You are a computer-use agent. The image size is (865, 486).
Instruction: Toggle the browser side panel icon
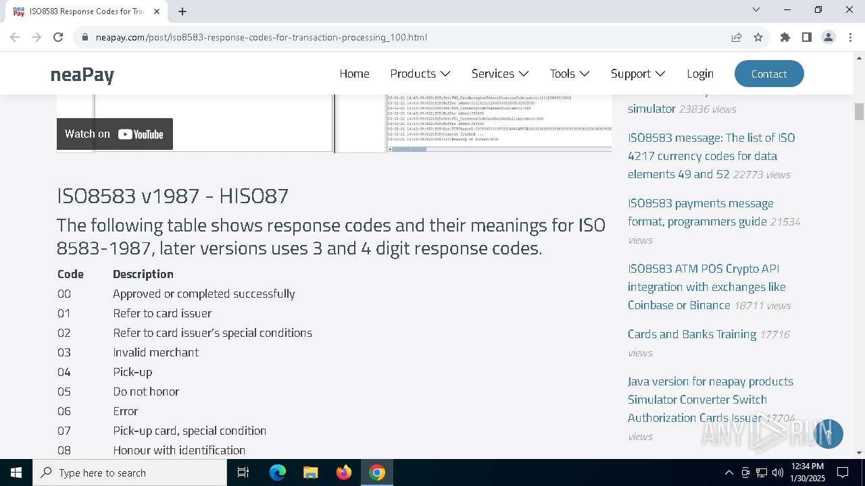(807, 37)
